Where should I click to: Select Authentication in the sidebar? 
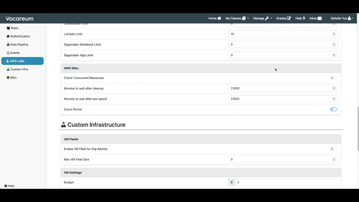[20, 36]
